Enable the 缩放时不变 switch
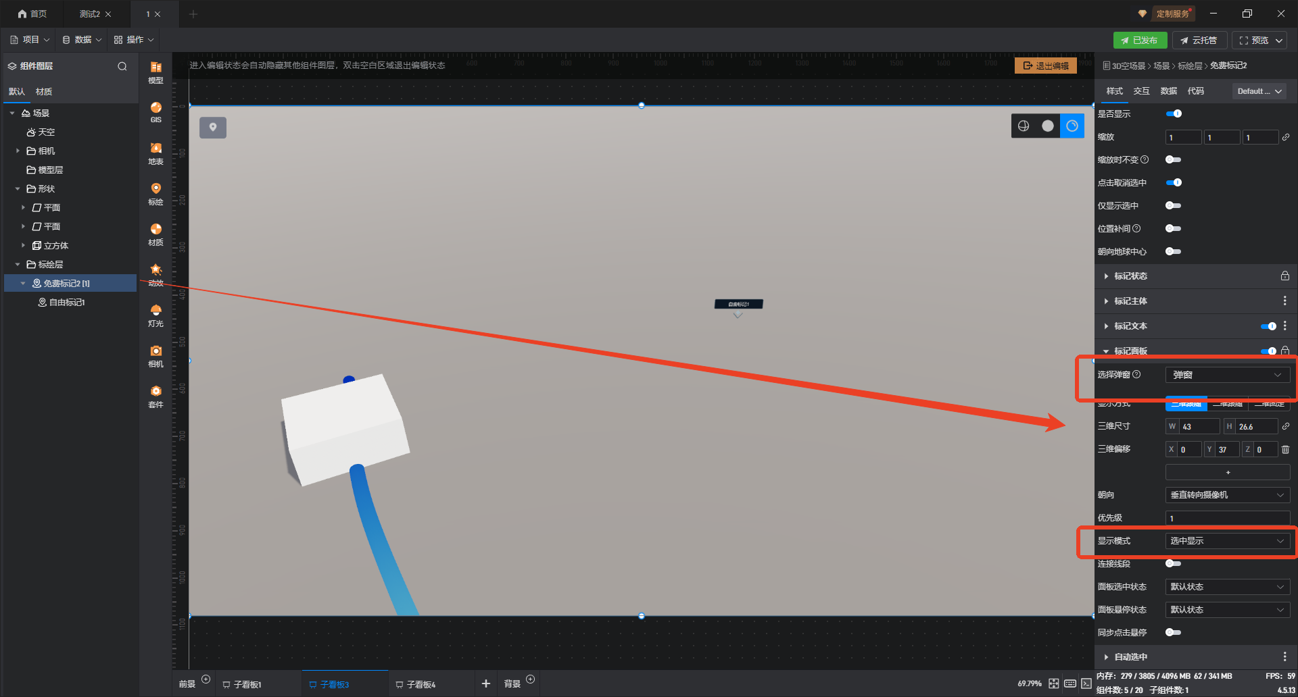 click(1174, 159)
